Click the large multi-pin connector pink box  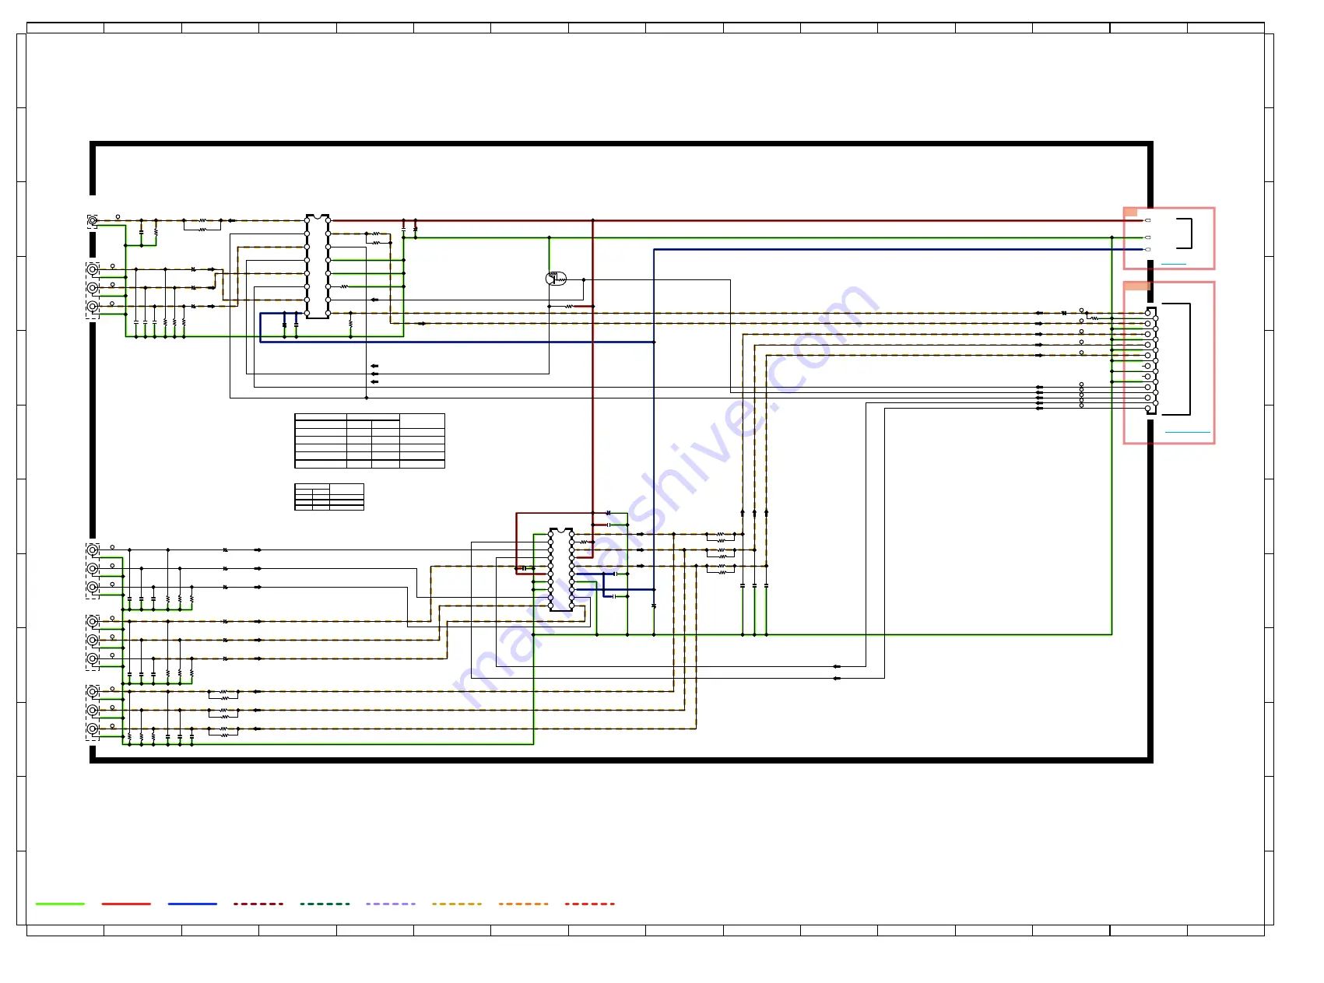coord(1169,363)
